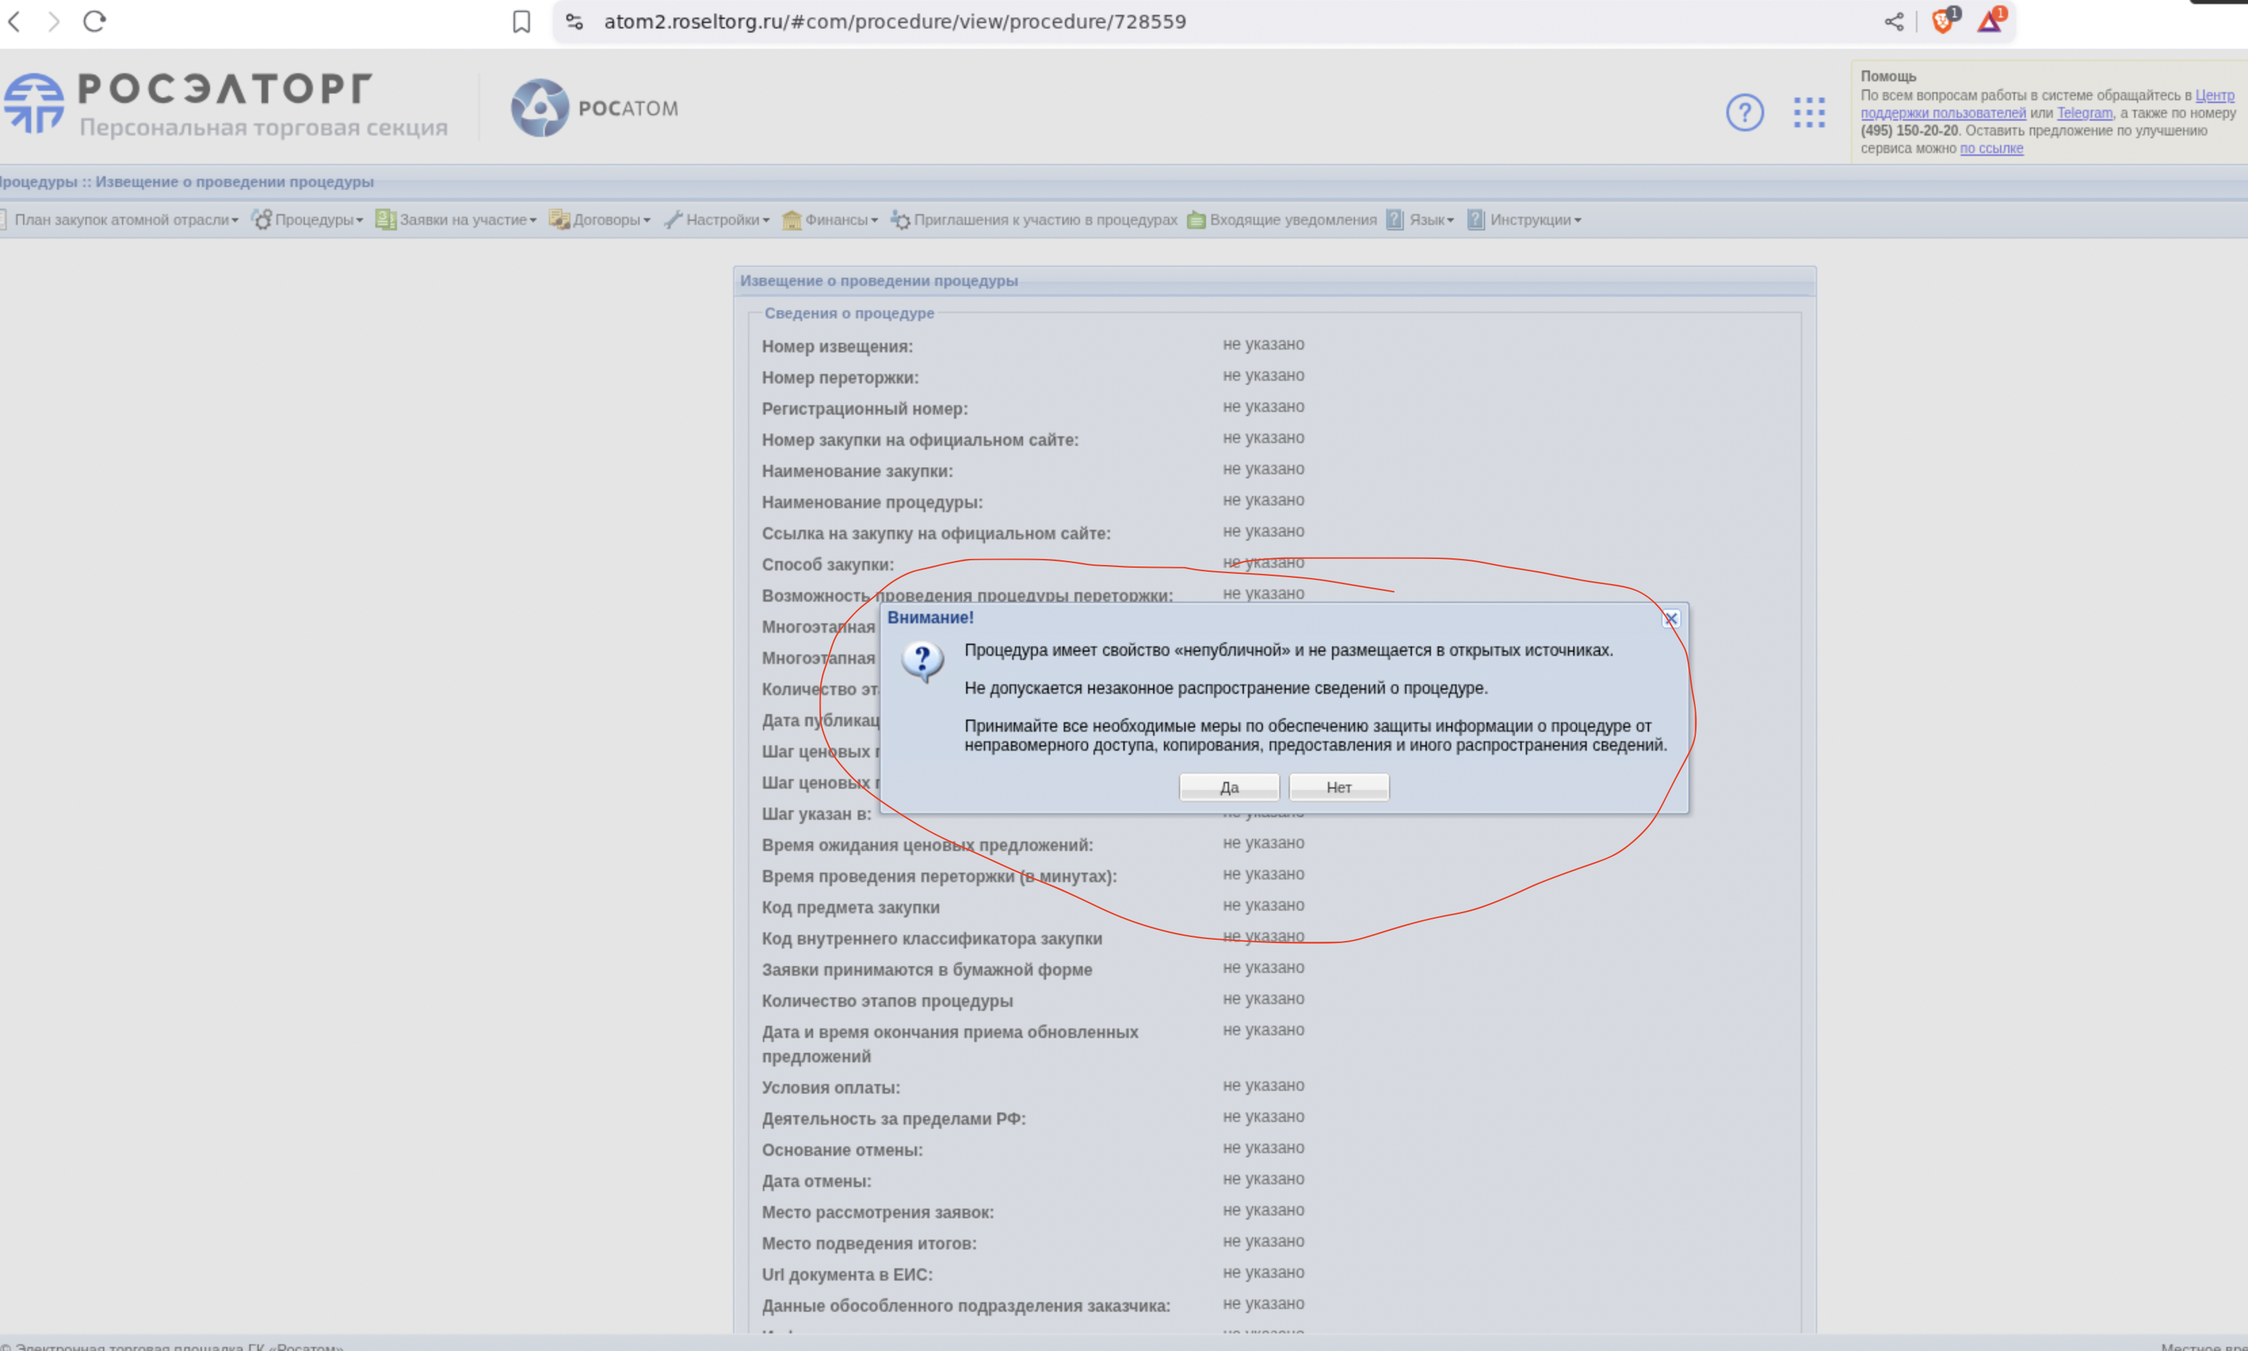Click the site settings icon in the address bar
Viewport: 2248px width, 1351px height.
click(x=575, y=22)
